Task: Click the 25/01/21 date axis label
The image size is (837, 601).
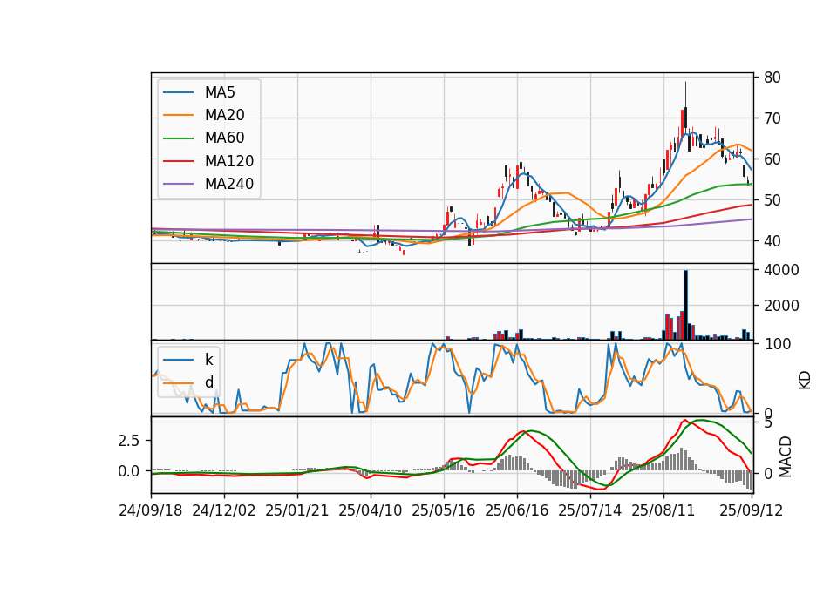Action: (x=296, y=510)
